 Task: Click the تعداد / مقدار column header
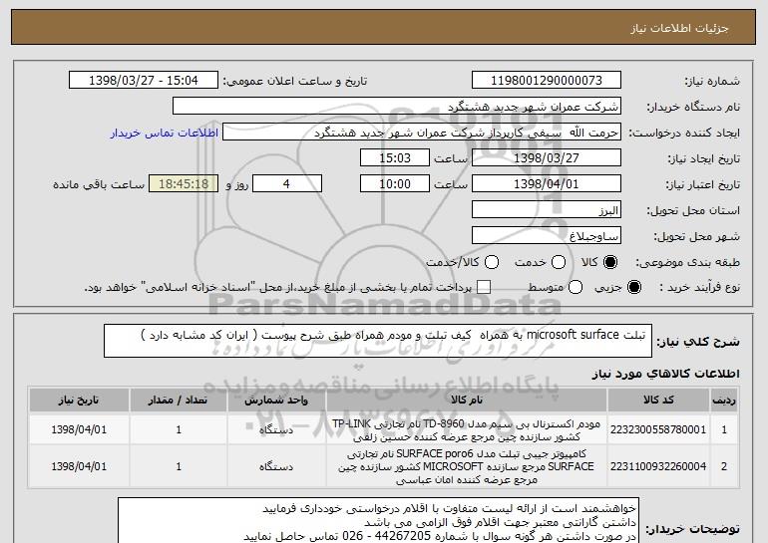(x=179, y=401)
